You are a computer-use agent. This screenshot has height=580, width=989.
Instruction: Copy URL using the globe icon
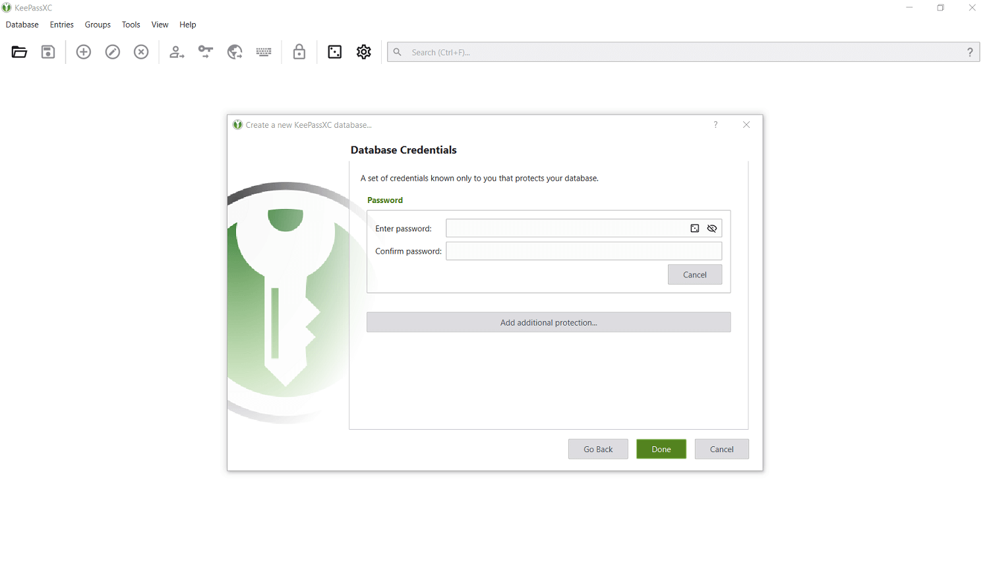235,52
